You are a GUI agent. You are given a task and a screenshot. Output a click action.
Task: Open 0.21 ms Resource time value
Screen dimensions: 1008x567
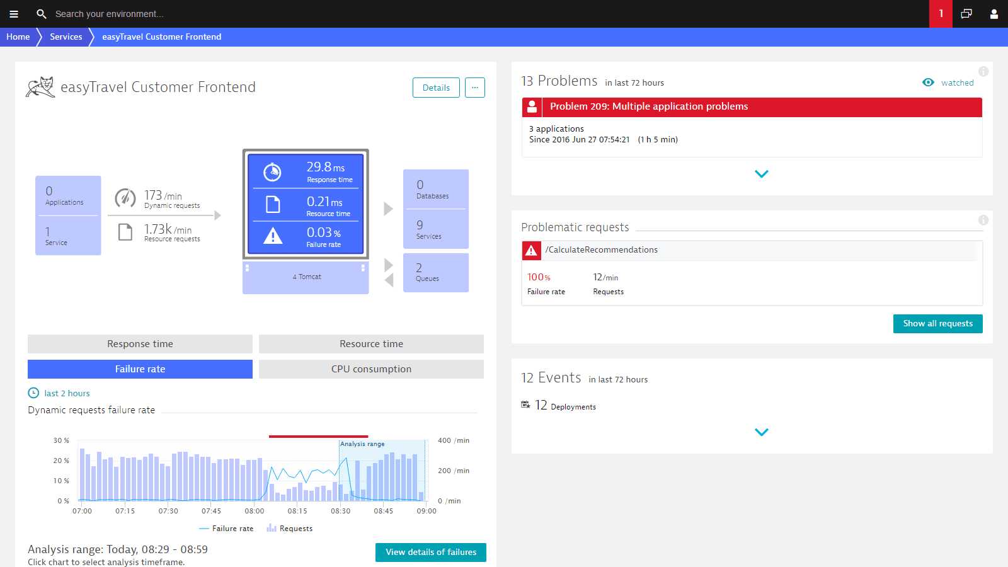coord(328,205)
